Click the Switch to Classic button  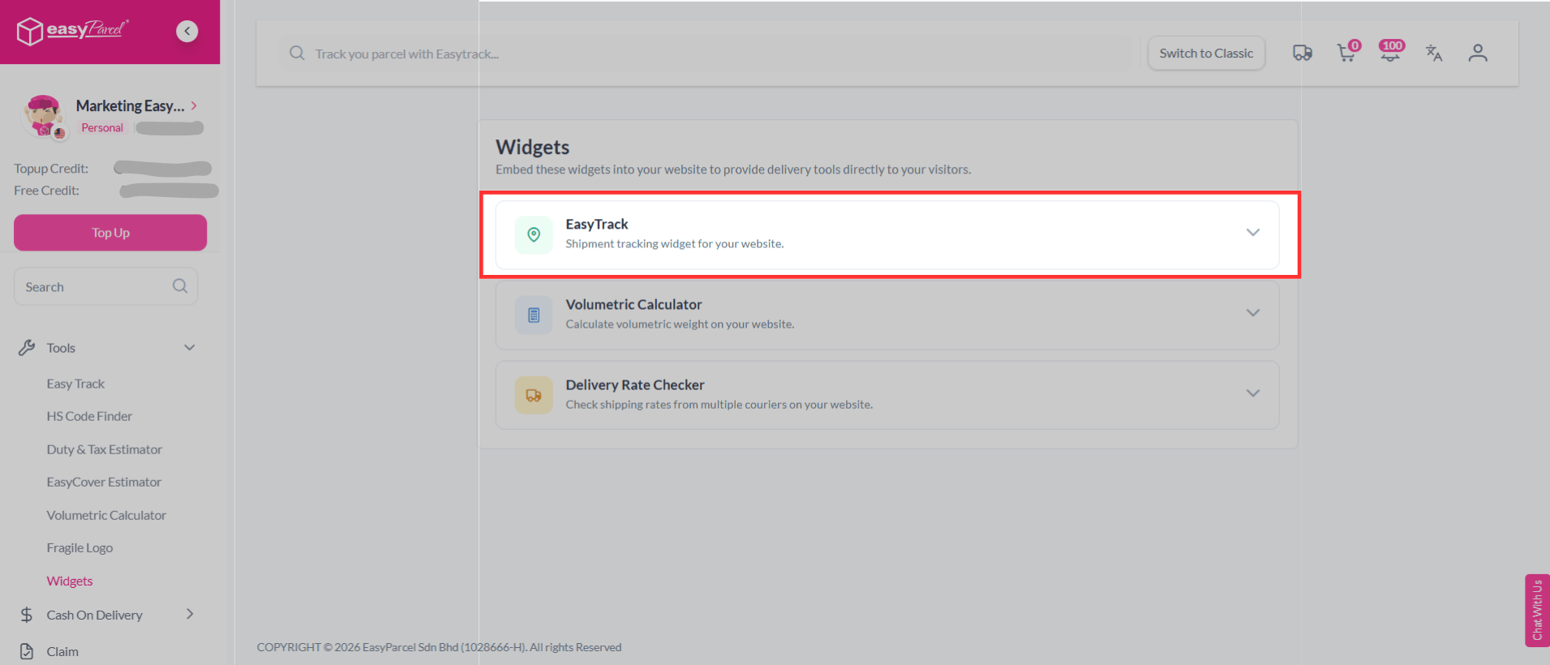pos(1206,54)
